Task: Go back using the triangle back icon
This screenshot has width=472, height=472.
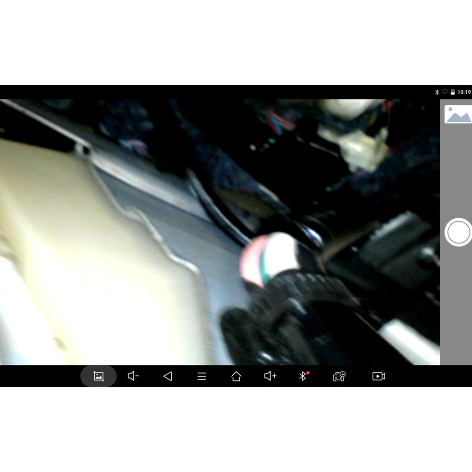Action: pyautogui.click(x=167, y=376)
